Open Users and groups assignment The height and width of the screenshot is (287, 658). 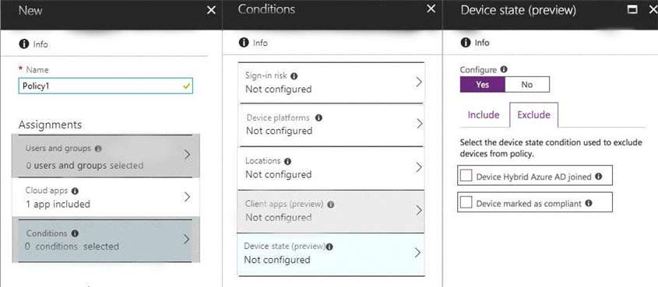[x=106, y=156]
